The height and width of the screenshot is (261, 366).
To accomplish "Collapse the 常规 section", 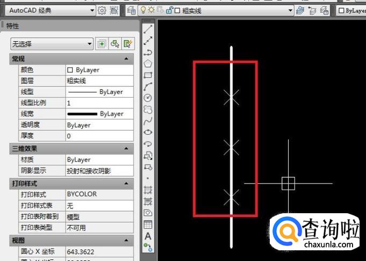I will pyautogui.click(x=126, y=59).
